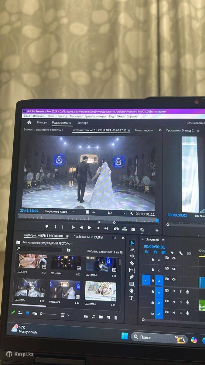Select the Track Select Forward tool
The height and width of the screenshot is (365, 205).
(x=132, y=249)
